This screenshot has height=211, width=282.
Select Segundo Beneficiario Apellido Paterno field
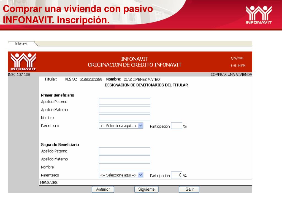coord(124,151)
